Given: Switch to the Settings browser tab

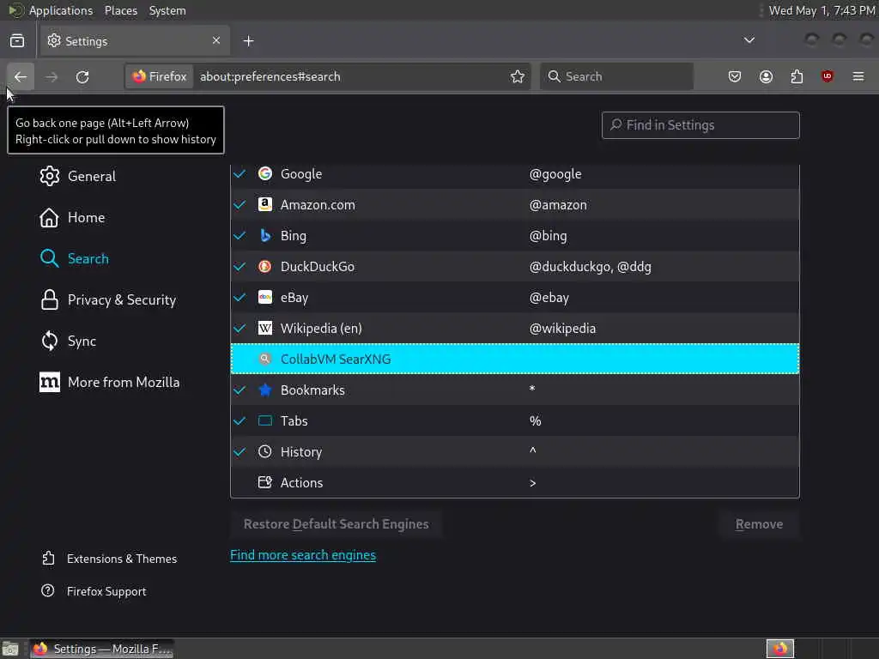Looking at the screenshot, I should coord(133,41).
